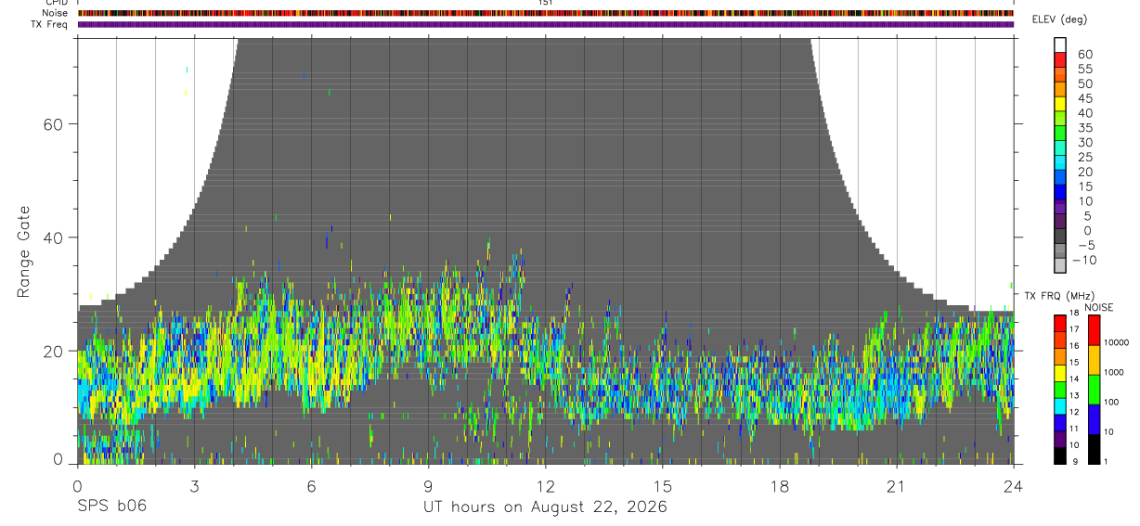
Task: Click the 6 UT hour axis label
Action: pyautogui.click(x=311, y=487)
